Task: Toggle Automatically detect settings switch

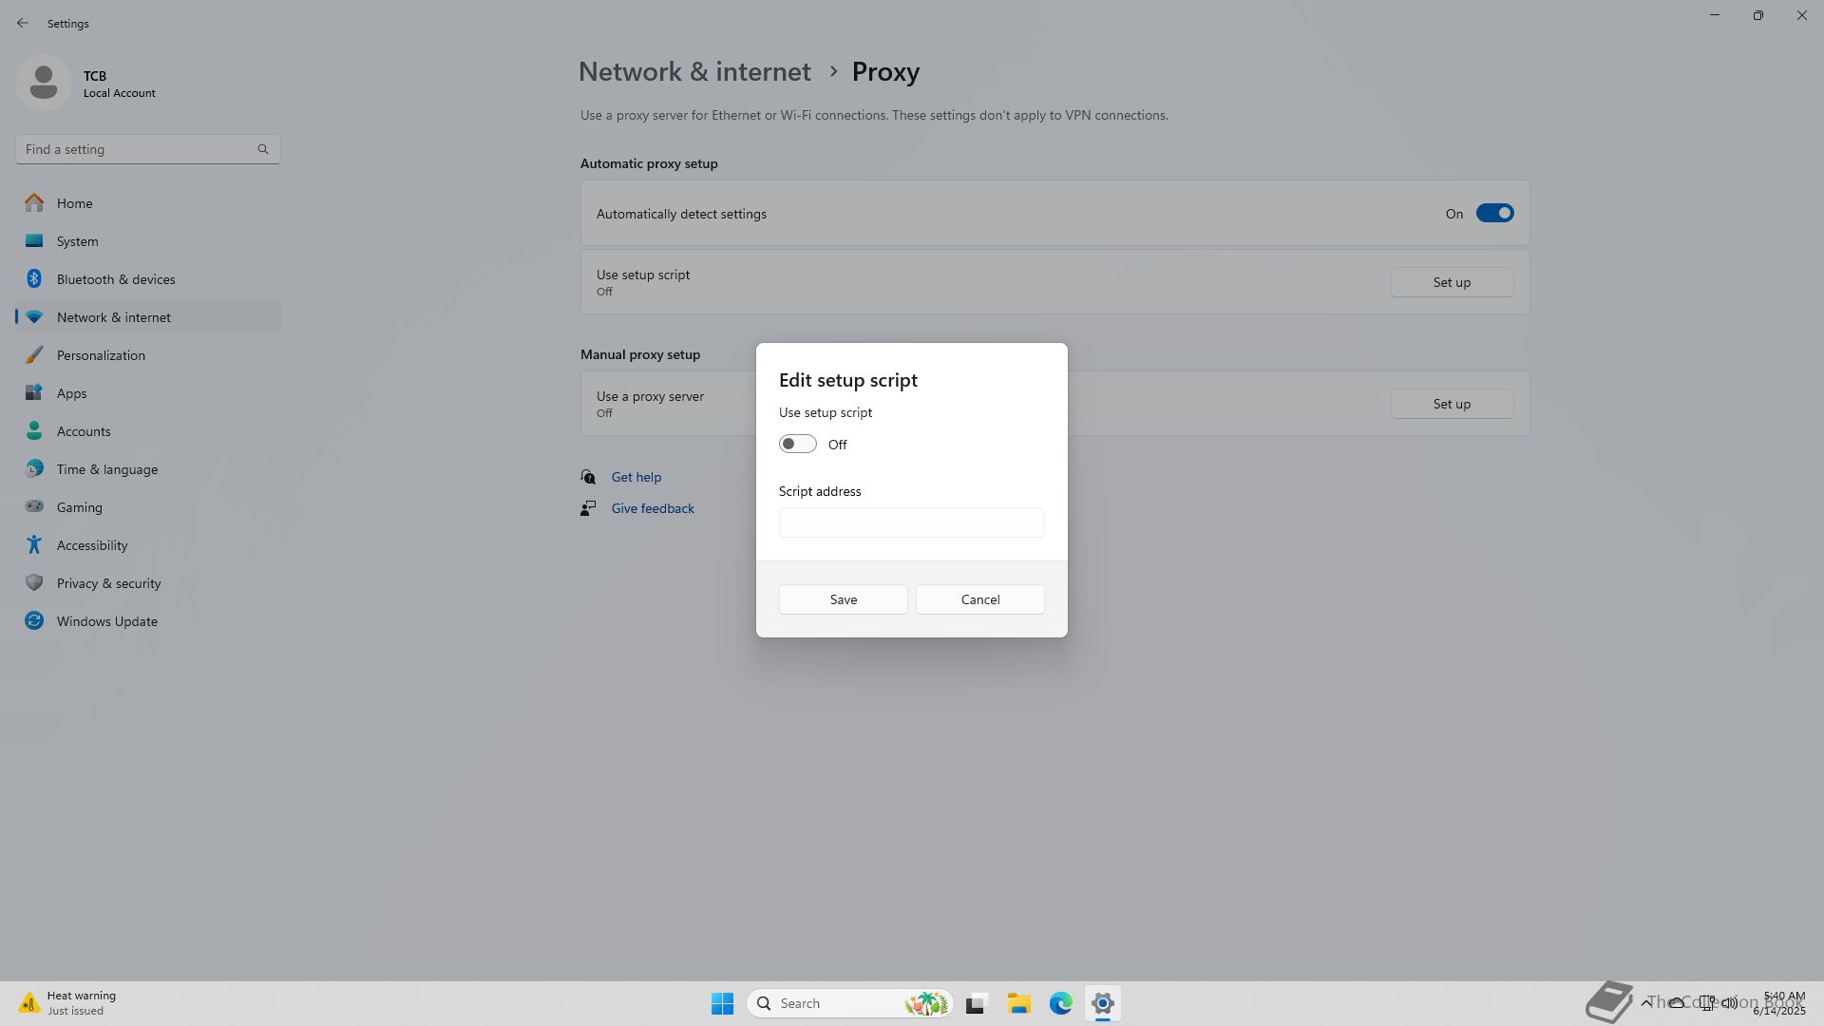Action: pos(1493,214)
